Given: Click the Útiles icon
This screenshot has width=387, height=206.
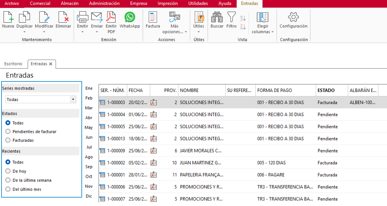Looking at the screenshot, I should [199, 17].
